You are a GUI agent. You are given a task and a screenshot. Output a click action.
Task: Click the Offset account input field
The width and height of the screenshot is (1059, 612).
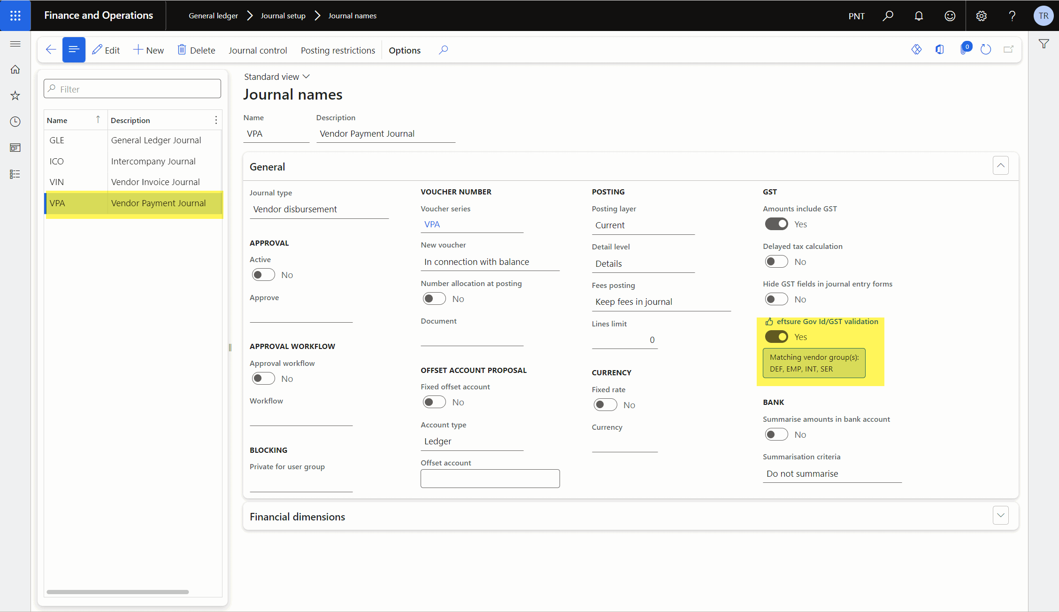[x=490, y=479]
